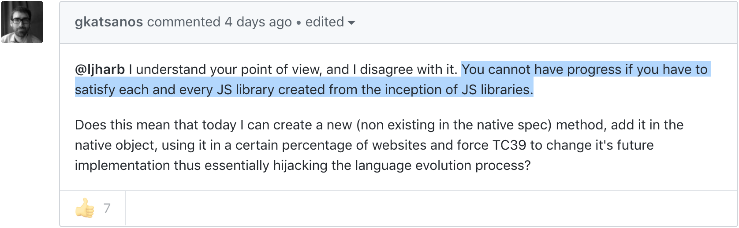
Task: Open gkatsanos profile avatar picture
Action: tap(22, 22)
